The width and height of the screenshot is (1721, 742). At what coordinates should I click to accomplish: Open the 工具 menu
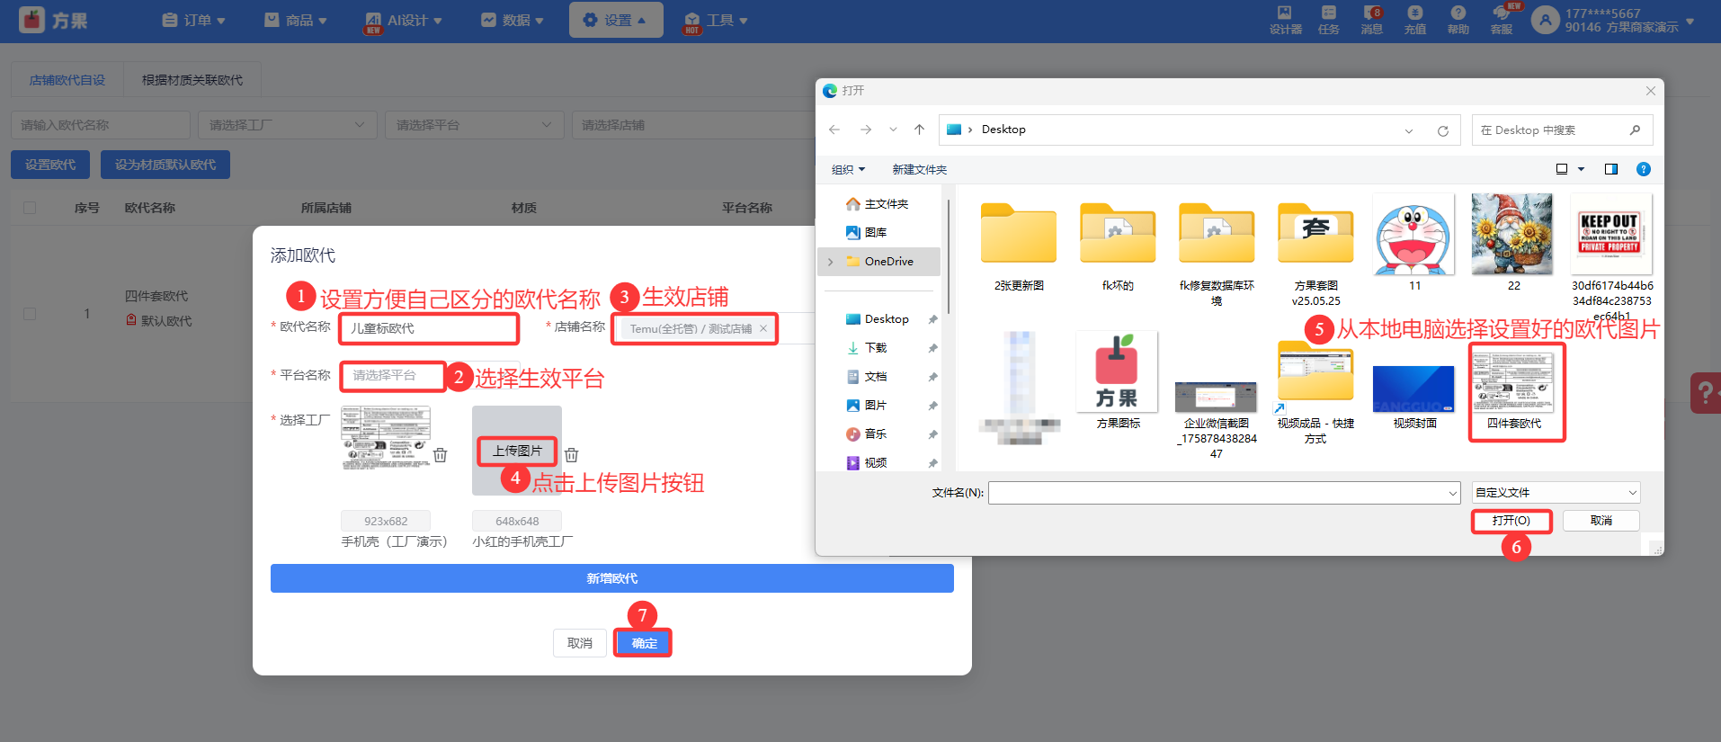(716, 20)
